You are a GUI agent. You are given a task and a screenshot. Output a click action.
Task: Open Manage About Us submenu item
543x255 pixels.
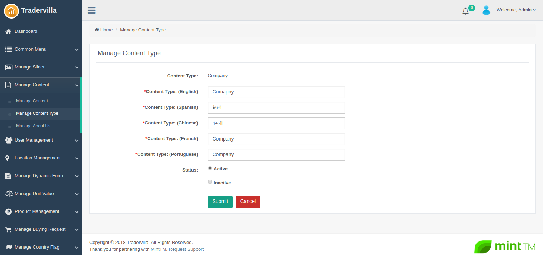pyautogui.click(x=33, y=126)
